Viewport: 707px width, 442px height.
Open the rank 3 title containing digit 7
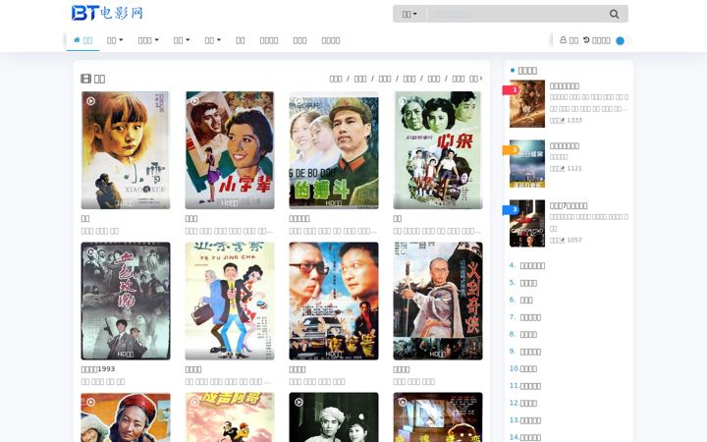click(569, 205)
